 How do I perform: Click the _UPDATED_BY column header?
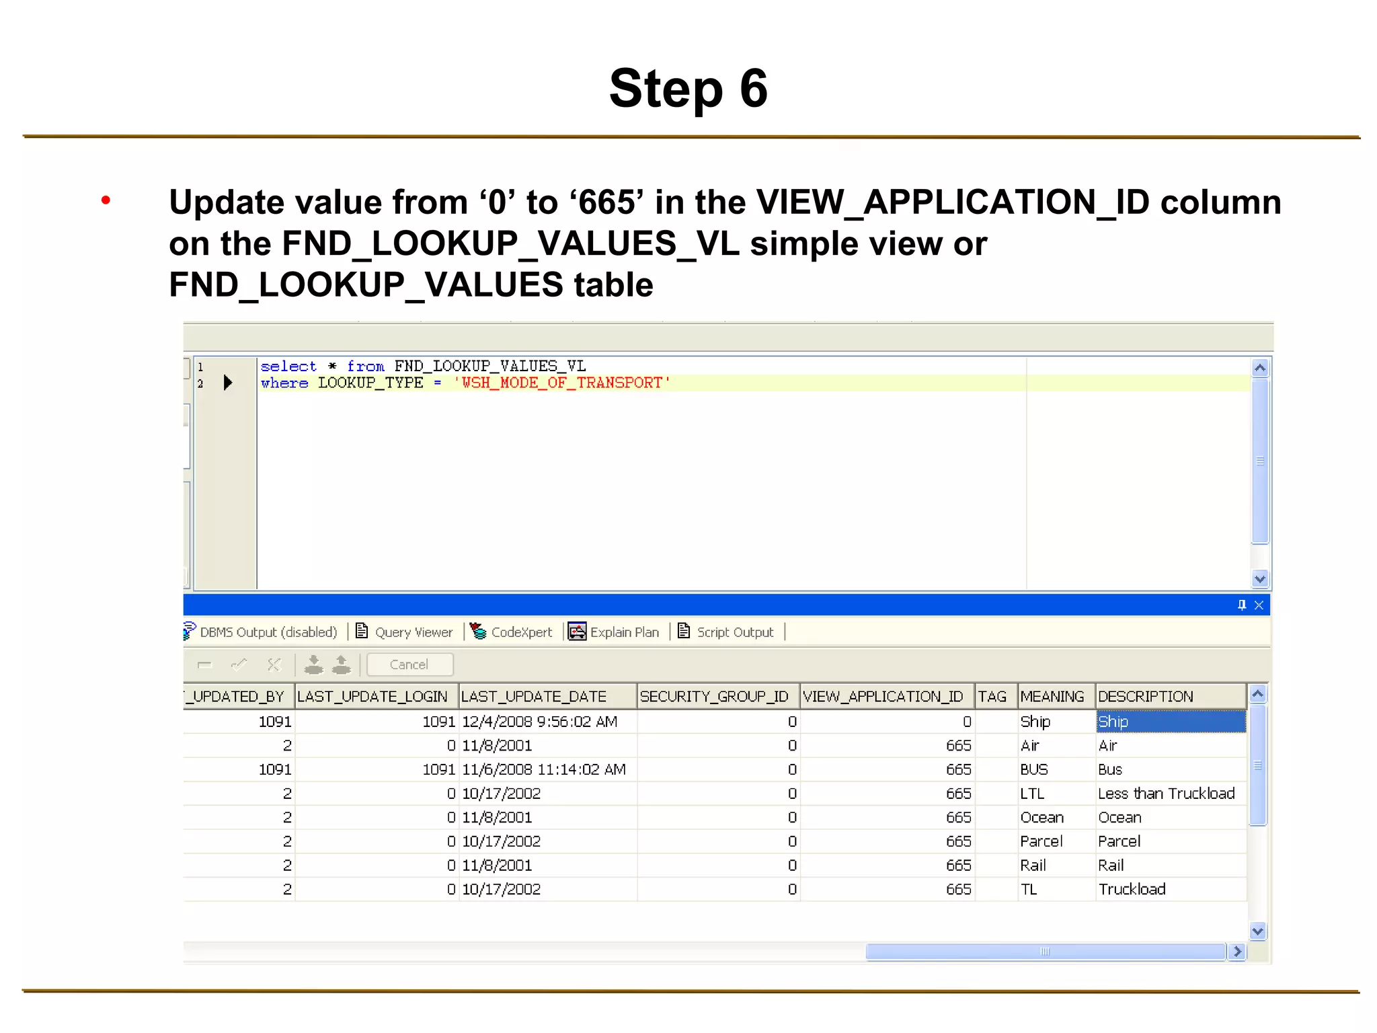point(239,697)
